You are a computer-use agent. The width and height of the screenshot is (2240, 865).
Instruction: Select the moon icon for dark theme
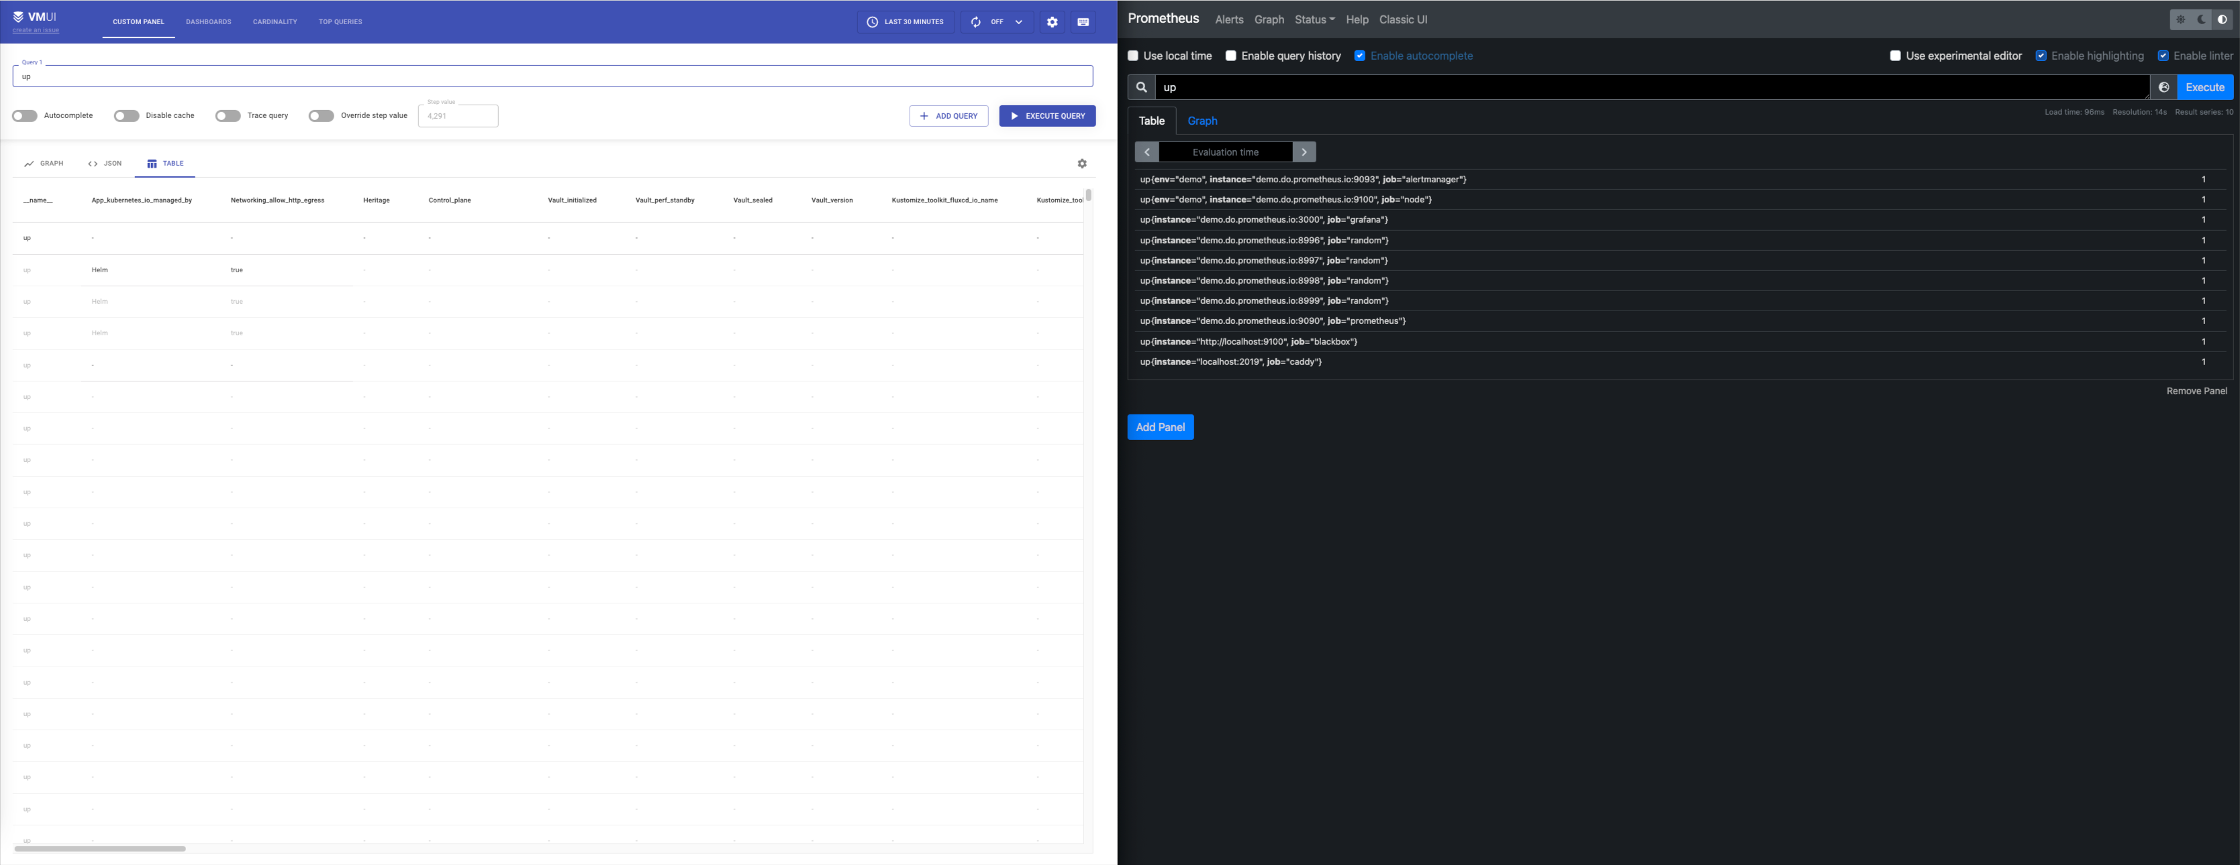click(2200, 18)
